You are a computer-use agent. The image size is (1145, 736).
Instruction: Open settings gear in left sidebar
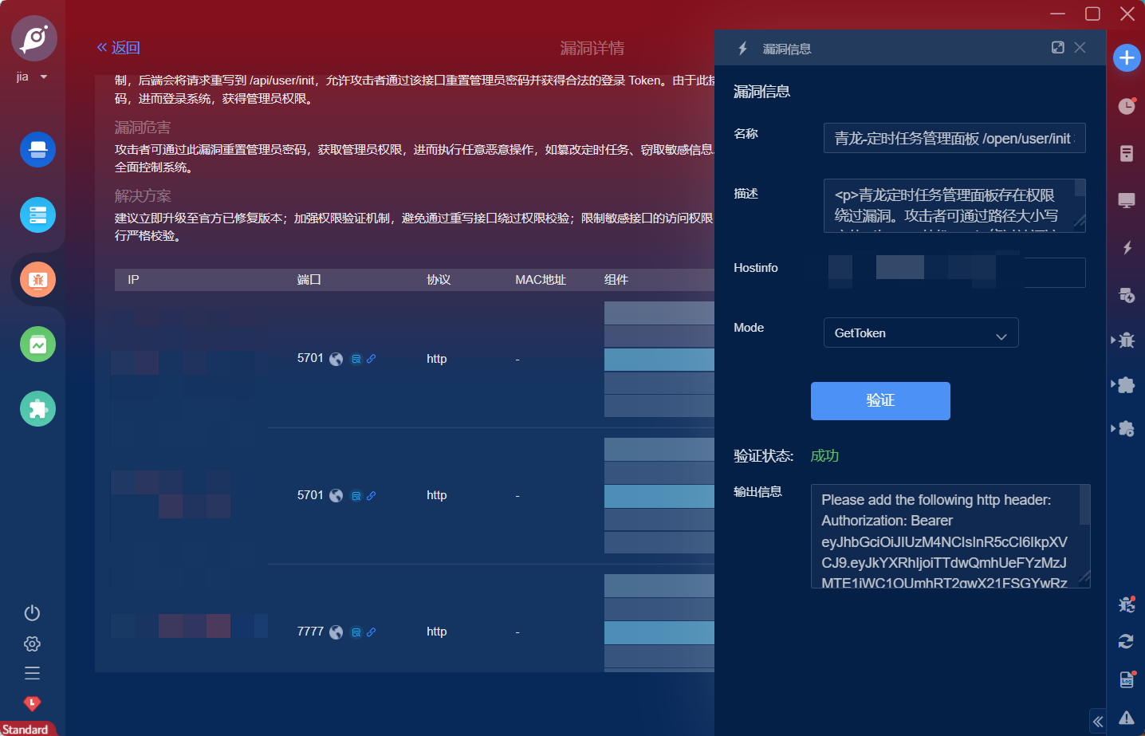pyautogui.click(x=32, y=644)
